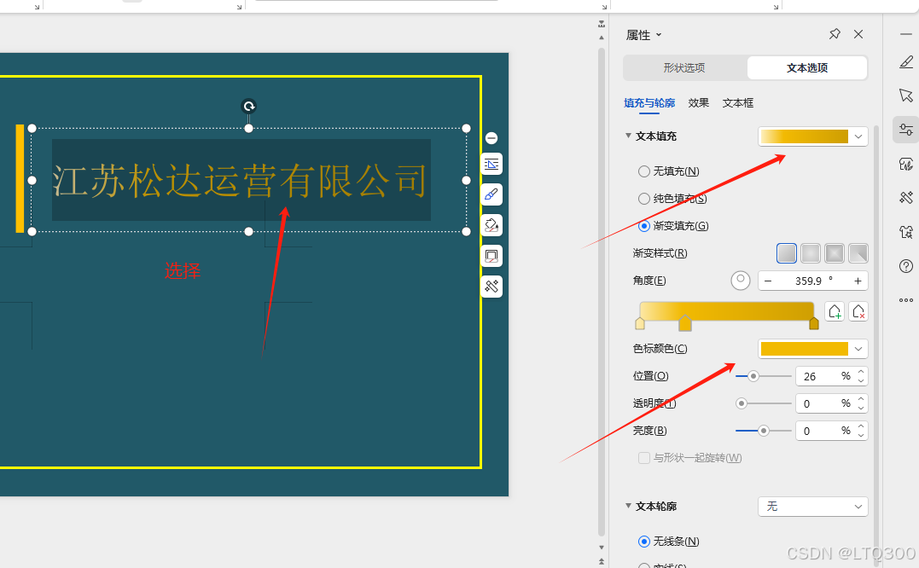Remove the selected gradient stop
The image size is (919, 568).
[858, 311]
